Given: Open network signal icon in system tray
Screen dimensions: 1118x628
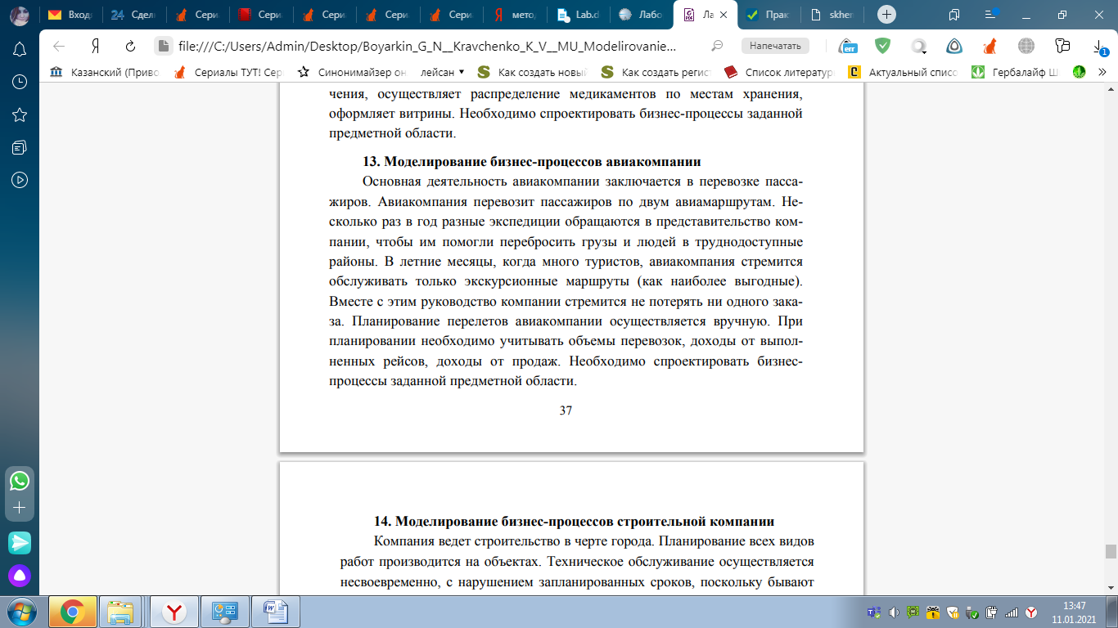Looking at the screenshot, I should (1012, 612).
